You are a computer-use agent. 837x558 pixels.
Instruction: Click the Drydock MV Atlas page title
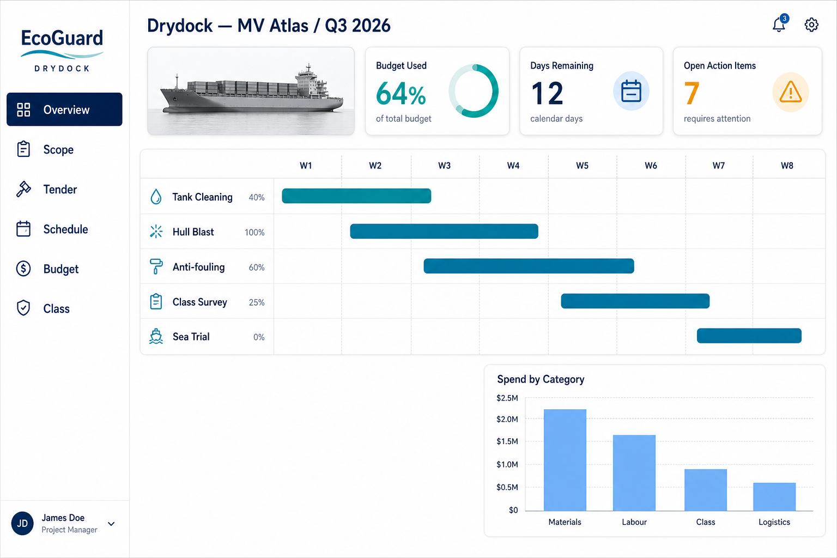point(269,26)
